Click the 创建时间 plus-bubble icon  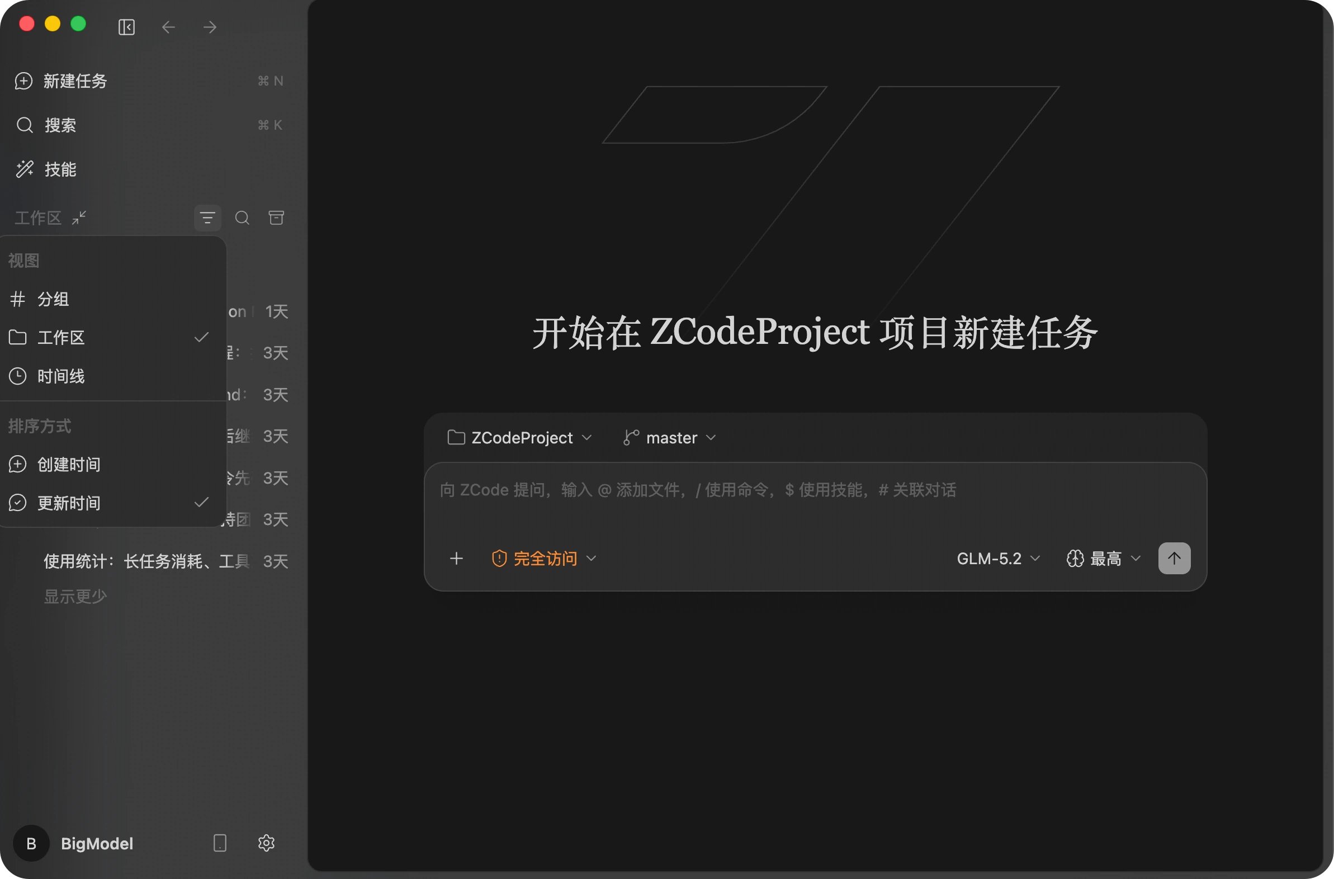[18, 464]
